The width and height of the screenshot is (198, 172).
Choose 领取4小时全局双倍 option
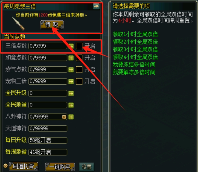tap(135, 57)
